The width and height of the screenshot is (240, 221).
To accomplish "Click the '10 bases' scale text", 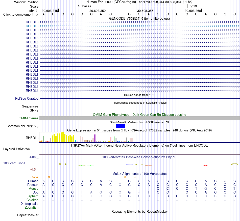I will [84, 6].
